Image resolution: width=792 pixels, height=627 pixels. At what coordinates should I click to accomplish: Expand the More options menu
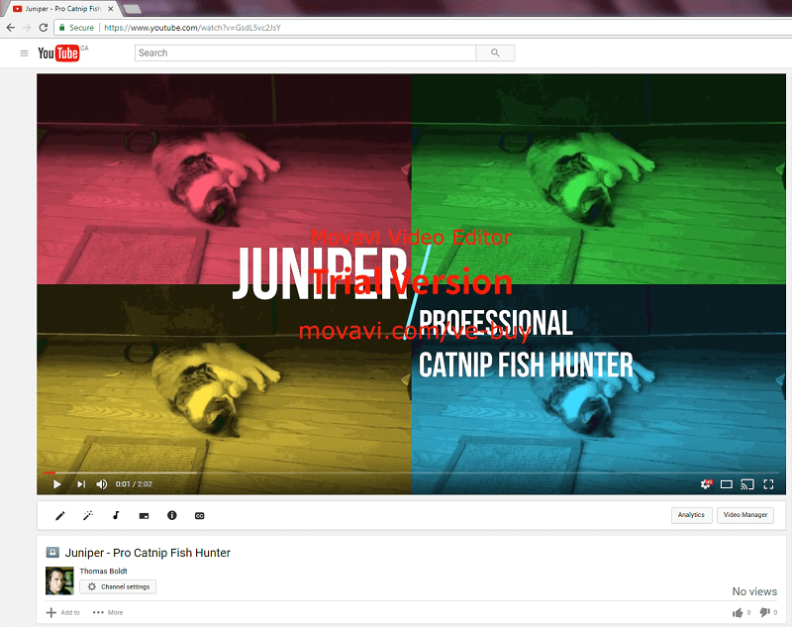(108, 612)
